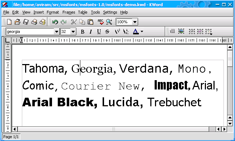Copy the selection
This screenshot has width=235, height=141.
(82, 22)
